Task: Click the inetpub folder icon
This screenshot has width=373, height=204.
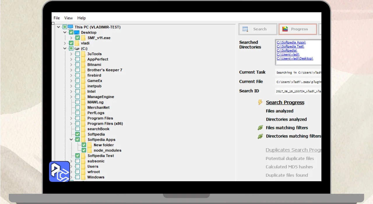Action: point(83,86)
